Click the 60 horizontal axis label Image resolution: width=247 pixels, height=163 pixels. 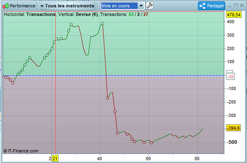point(148,159)
